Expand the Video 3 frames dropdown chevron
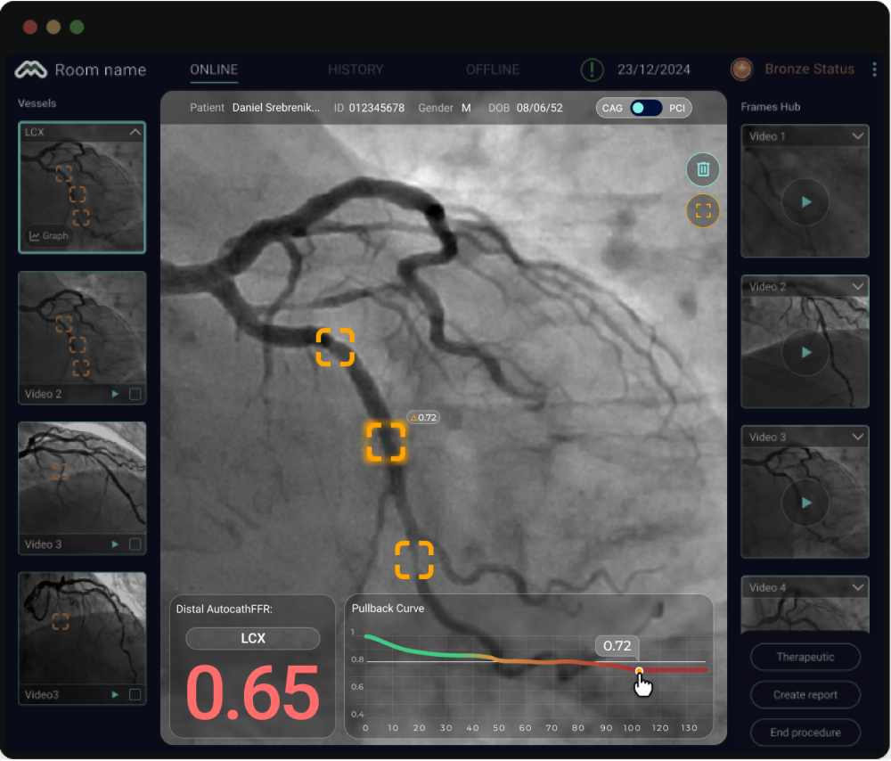Screen dimensions: 891x761 (857, 438)
